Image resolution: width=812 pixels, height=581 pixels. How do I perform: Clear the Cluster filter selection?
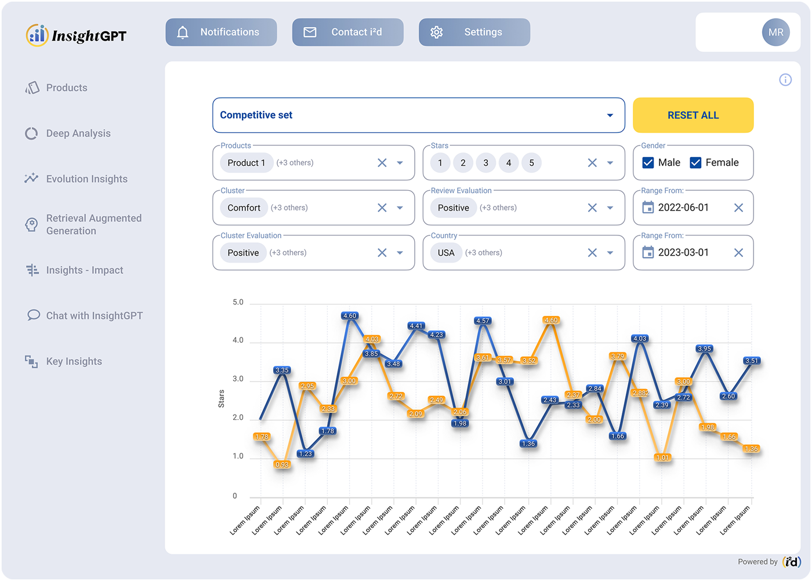click(x=382, y=208)
